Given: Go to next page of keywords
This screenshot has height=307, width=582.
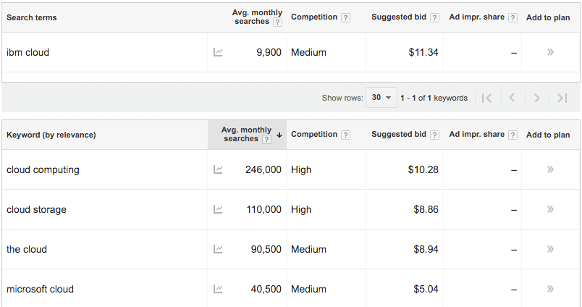Looking at the screenshot, I should pyautogui.click(x=536, y=98).
